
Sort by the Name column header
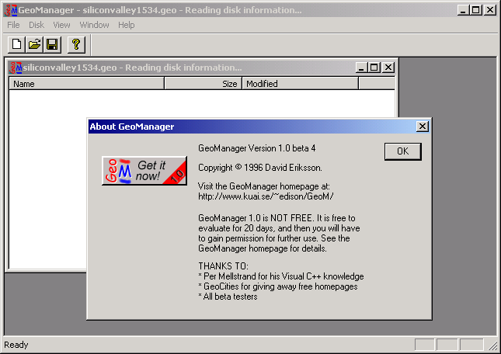coord(86,84)
